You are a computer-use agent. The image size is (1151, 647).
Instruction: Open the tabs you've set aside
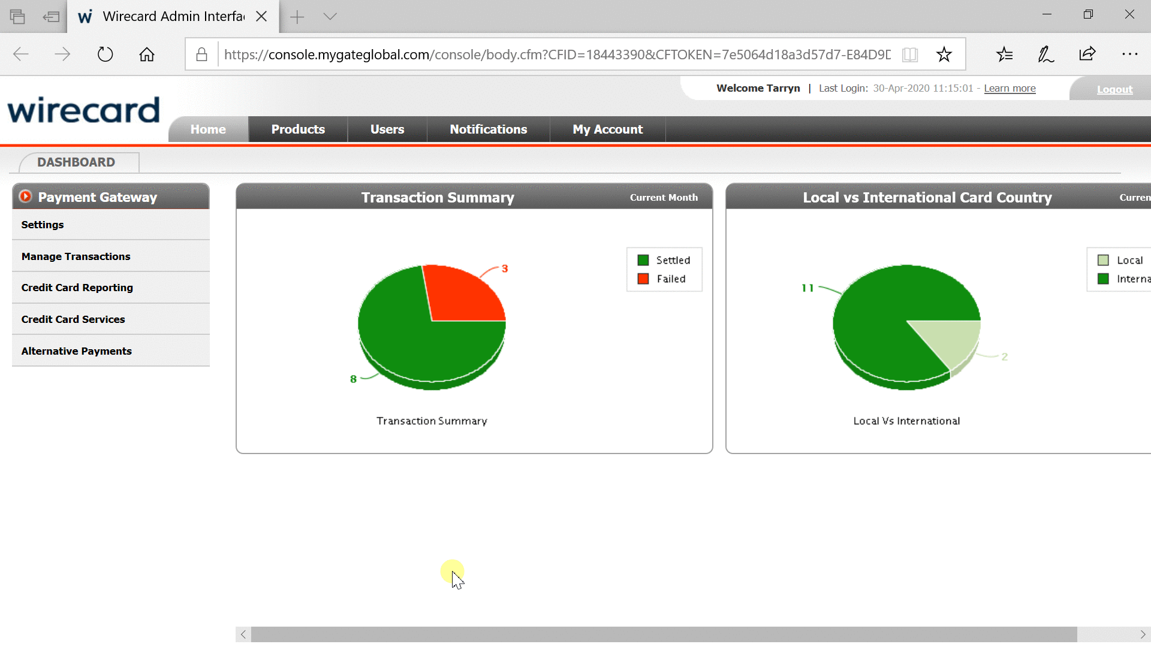tap(17, 16)
